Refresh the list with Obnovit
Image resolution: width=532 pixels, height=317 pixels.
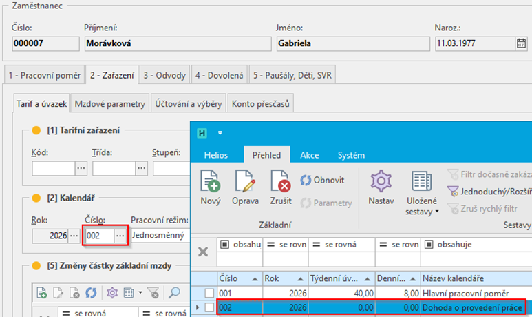(x=322, y=180)
